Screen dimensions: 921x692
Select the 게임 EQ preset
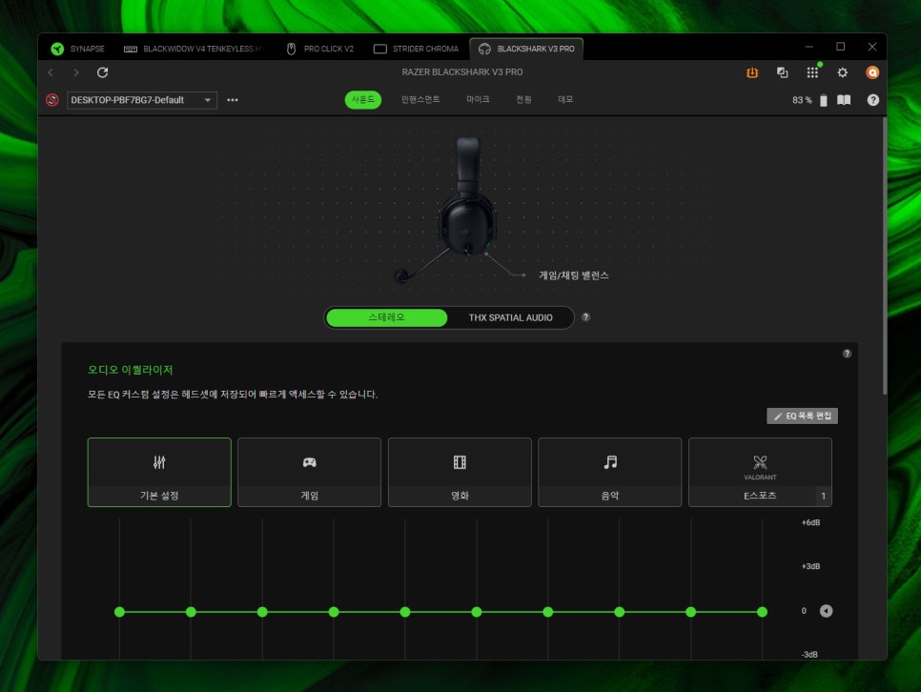(309, 472)
